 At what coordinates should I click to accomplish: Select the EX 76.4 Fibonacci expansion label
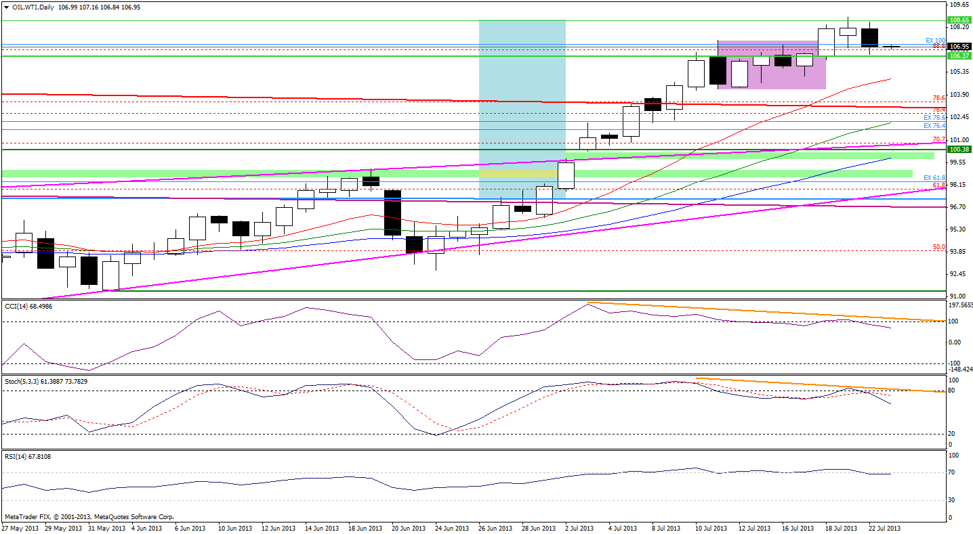click(934, 126)
